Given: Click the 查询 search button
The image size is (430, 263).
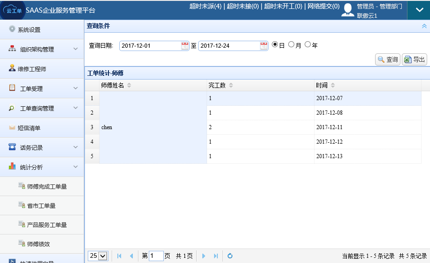Looking at the screenshot, I should [388, 59].
